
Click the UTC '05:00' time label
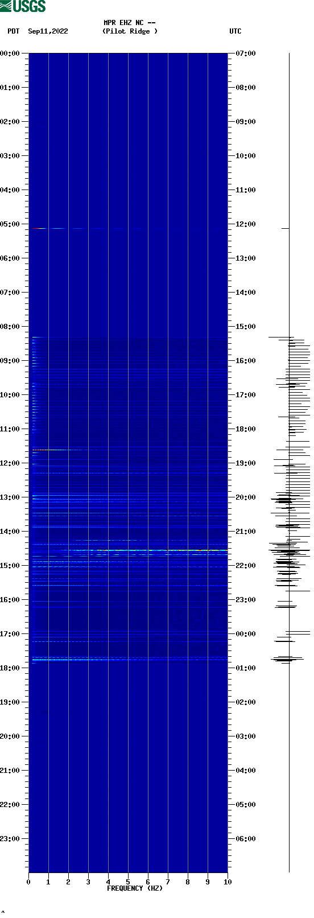pos(246,805)
